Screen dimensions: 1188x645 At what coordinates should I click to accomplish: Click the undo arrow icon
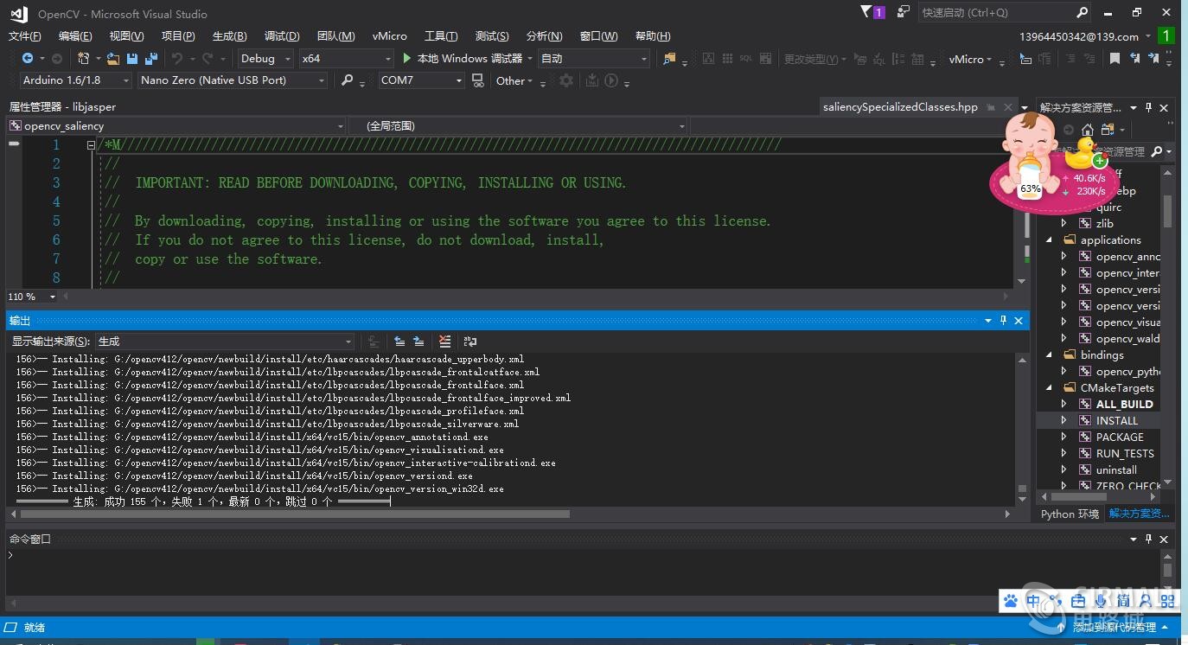point(176,59)
